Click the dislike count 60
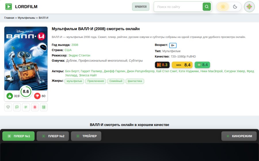 pyautogui.click(x=43, y=96)
